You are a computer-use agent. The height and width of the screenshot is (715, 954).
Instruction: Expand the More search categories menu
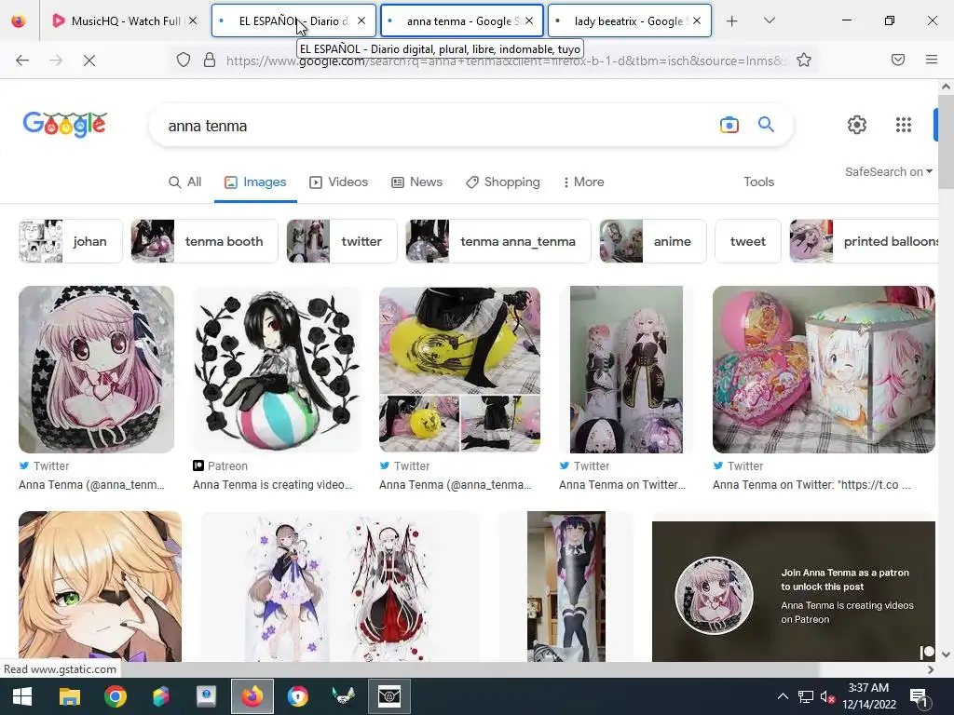583,182
